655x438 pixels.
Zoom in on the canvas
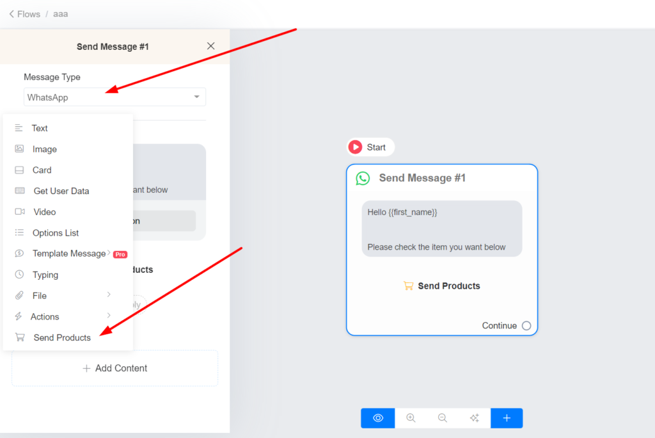click(411, 418)
